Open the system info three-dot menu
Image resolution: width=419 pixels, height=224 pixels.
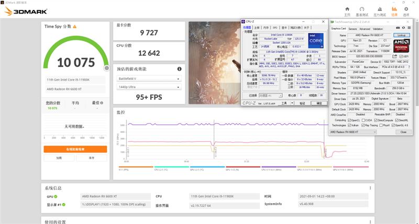[370, 188]
